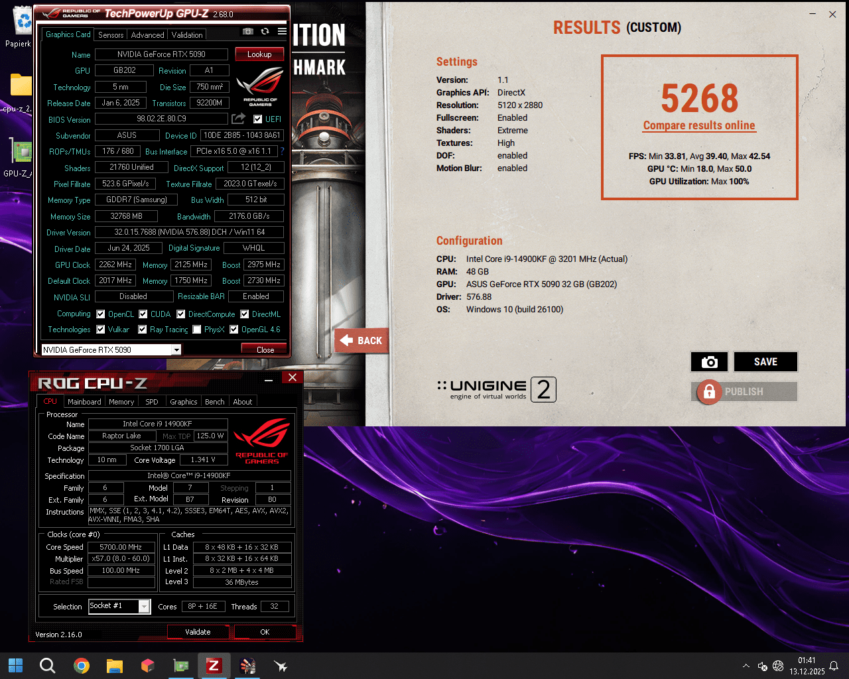849x679 pixels.
Task: Click the SAVE button in benchmark results
Action: click(765, 362)
